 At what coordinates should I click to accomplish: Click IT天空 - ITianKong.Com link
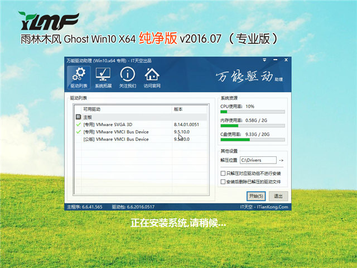coord(264,207)
